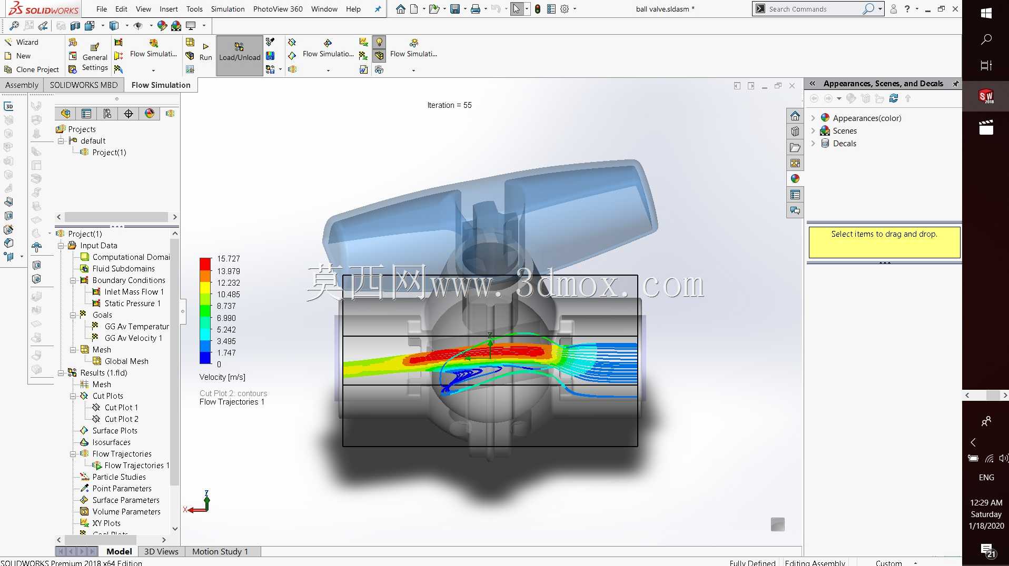Open the DisplayManager tab with the color ball icon

pyautogui.click(x=150, y=114)
